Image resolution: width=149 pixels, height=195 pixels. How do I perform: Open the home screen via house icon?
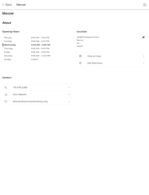click(x=145, y=5)
